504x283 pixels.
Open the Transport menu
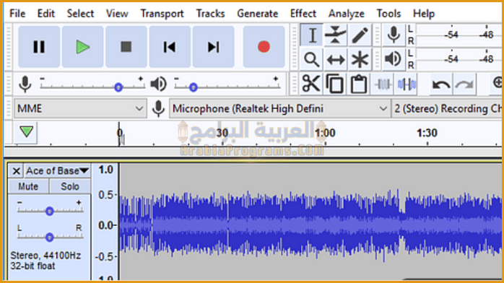(x=162, y=14)
